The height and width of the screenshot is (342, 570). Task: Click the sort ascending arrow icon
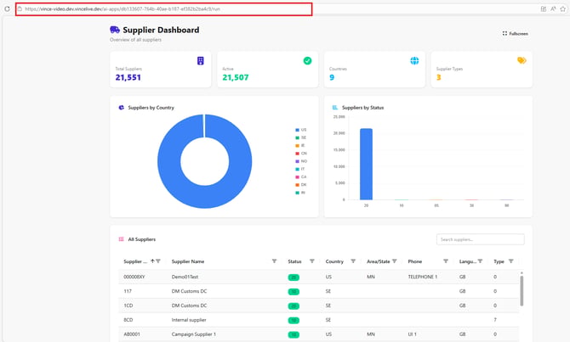coord(152,261)
